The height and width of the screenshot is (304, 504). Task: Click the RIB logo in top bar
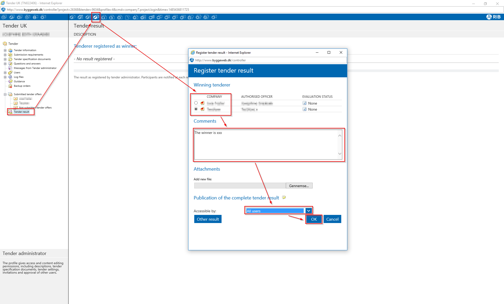(x=493, y=17)
